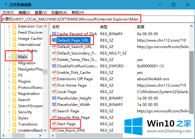Open the 查看(V) menu
The height and width of the screenshot is (139, 195).
pos(41,13)
